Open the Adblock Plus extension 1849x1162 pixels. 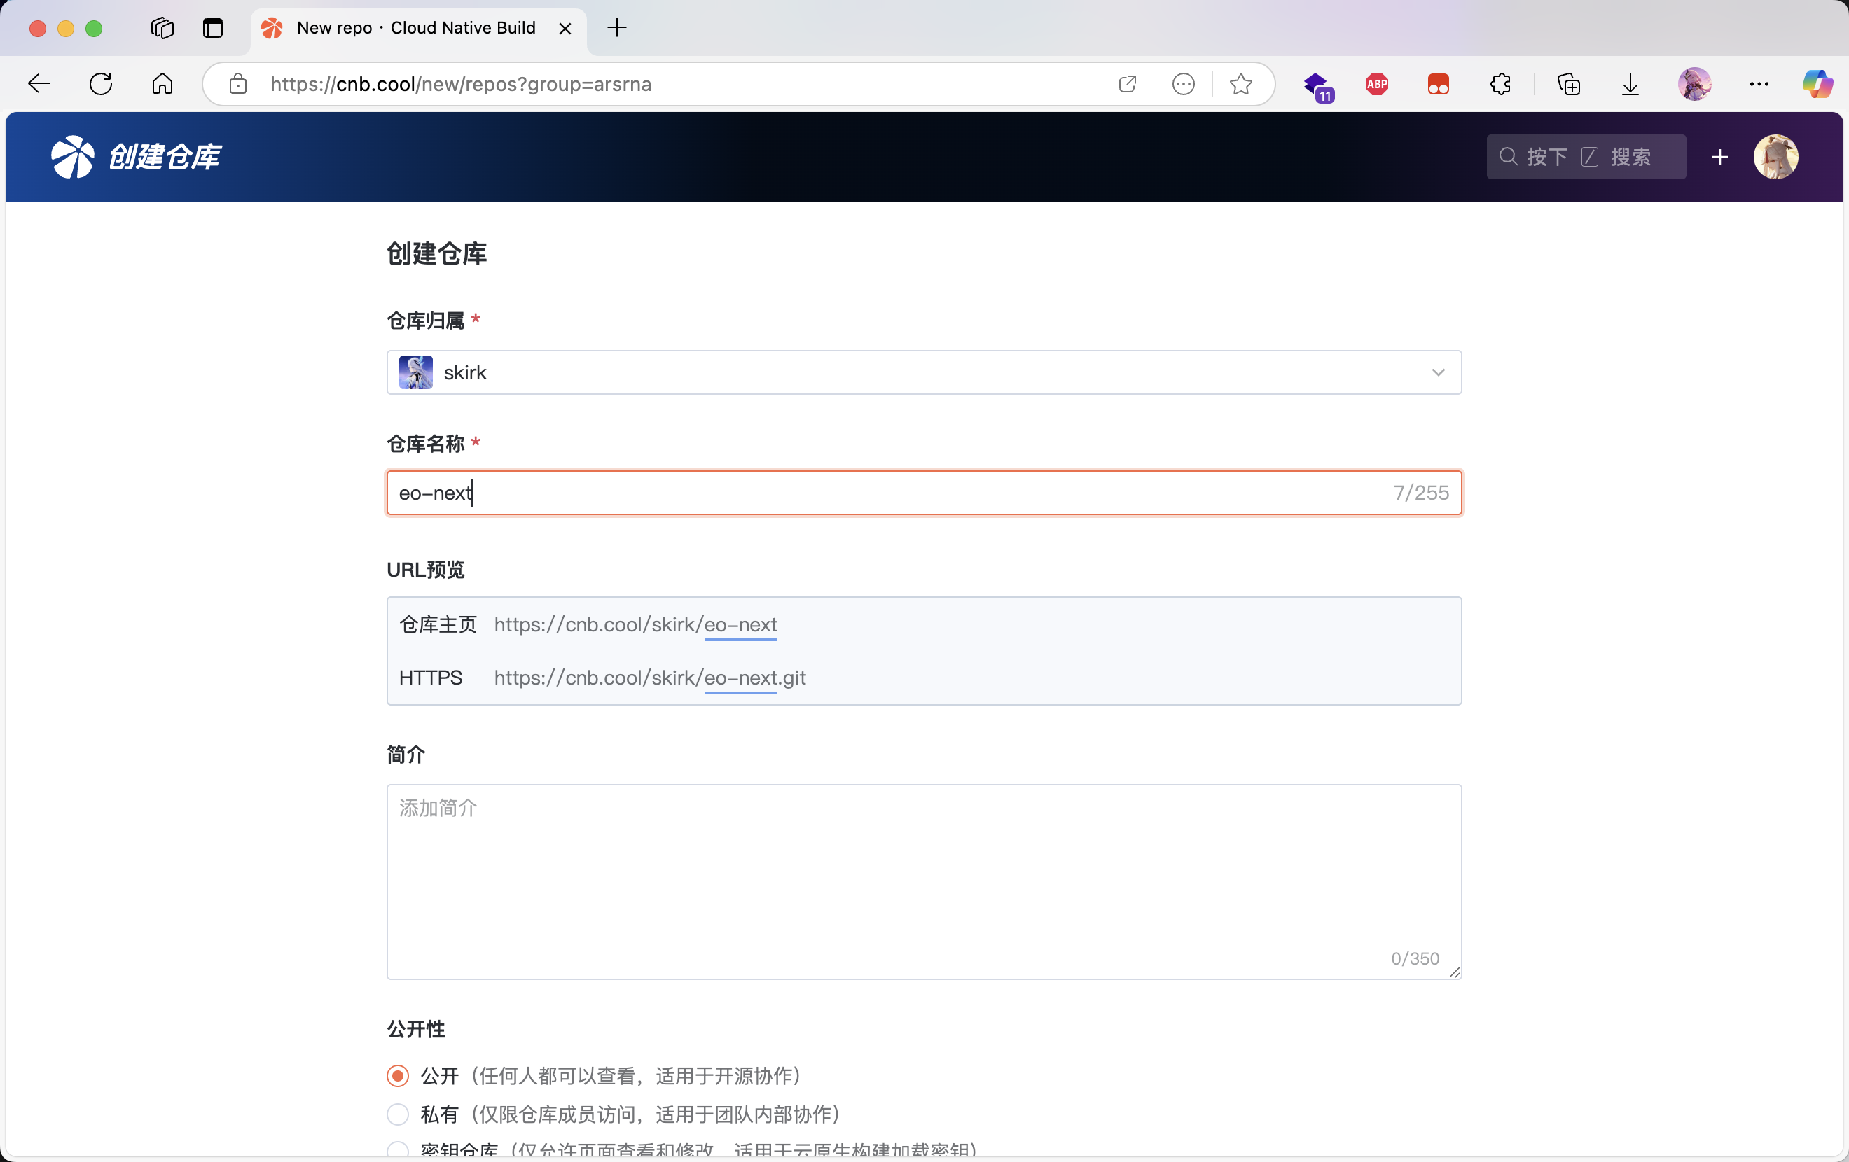click(1376, 85)
